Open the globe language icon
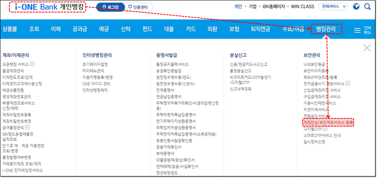377x178 pixels. 356,7
